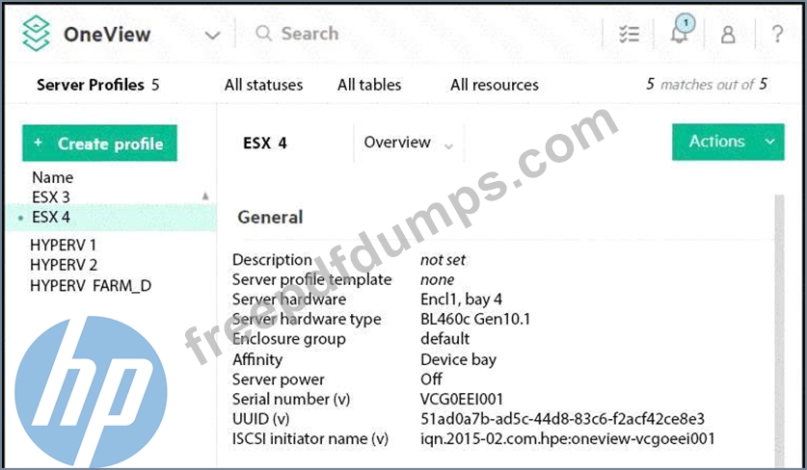Image resolution: width=807 pixels, height=470 pixels.
Task: Click the Encl1, bay 4 hardware link
Action: click(461, 300)
